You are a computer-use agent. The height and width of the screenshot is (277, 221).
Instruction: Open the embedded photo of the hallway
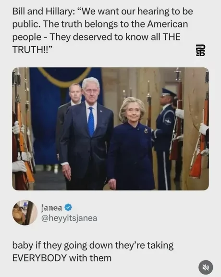click(110, 129)
